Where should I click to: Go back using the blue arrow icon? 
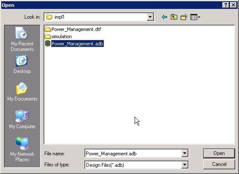164,17
